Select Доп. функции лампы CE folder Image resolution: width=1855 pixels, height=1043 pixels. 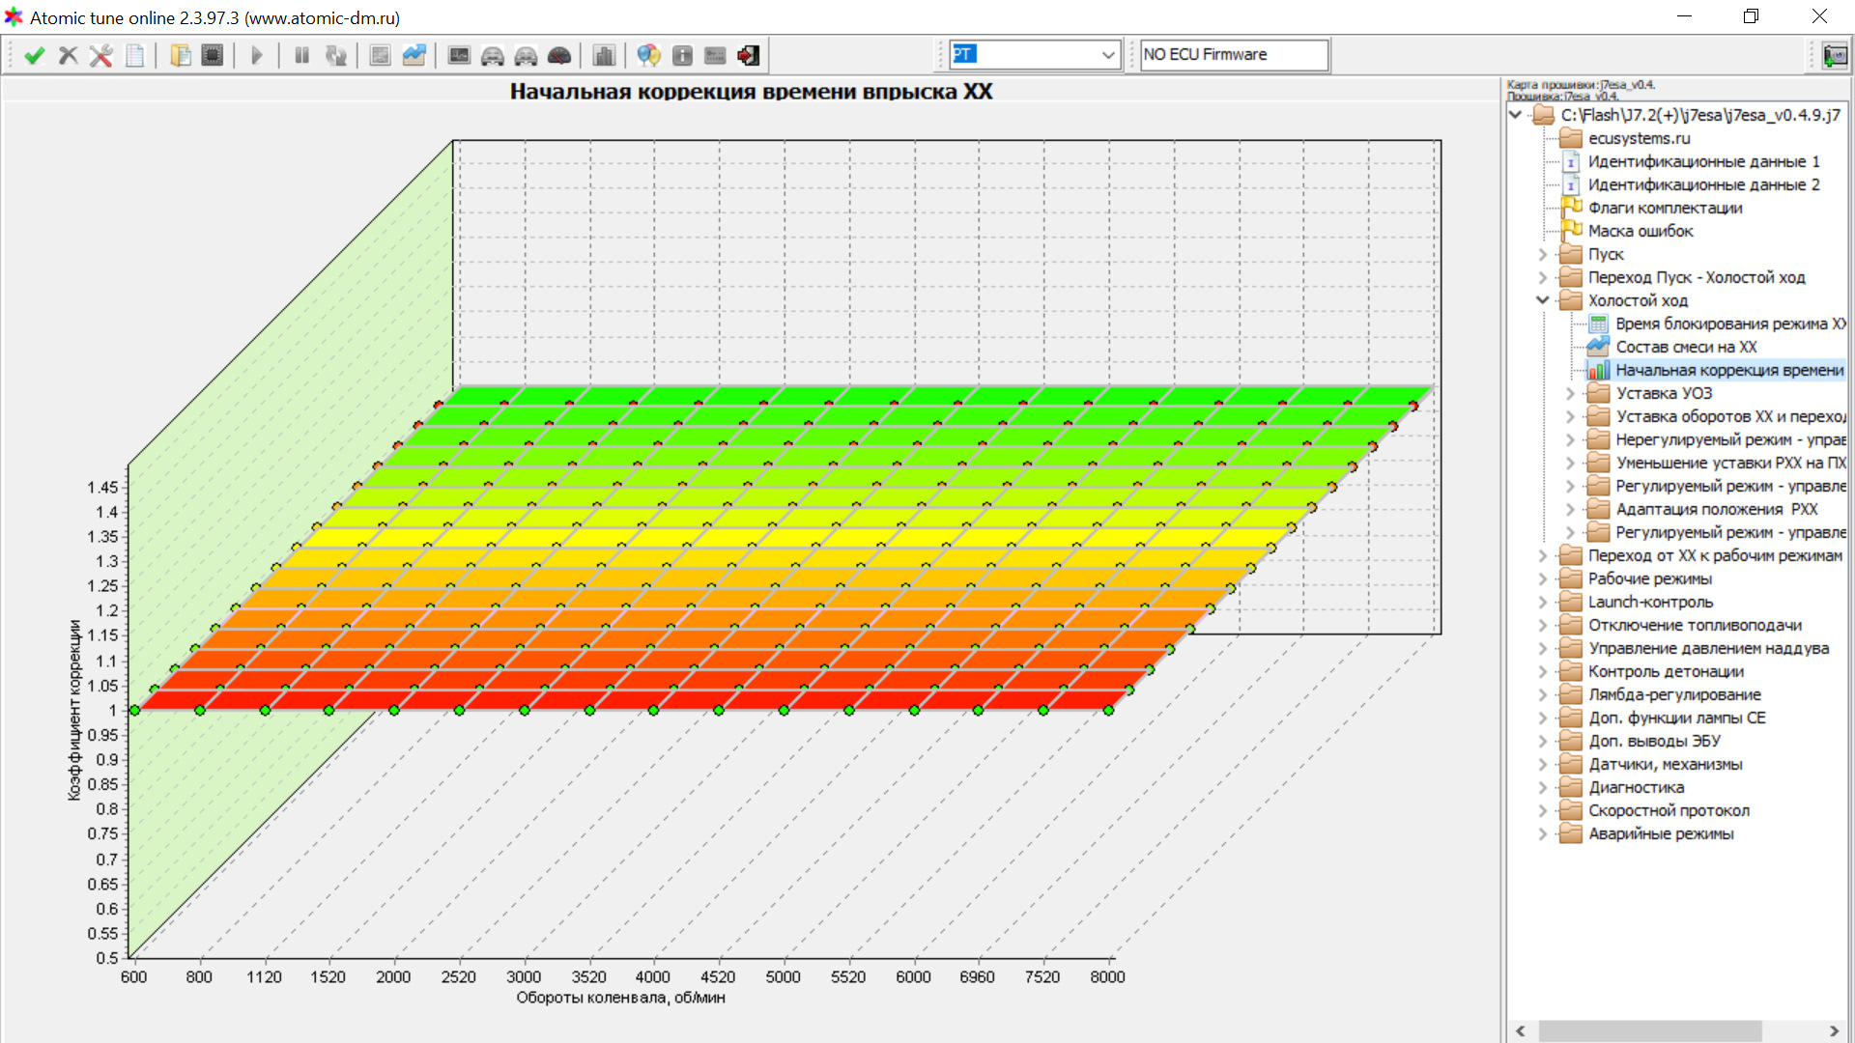[x=1677, y=718]
